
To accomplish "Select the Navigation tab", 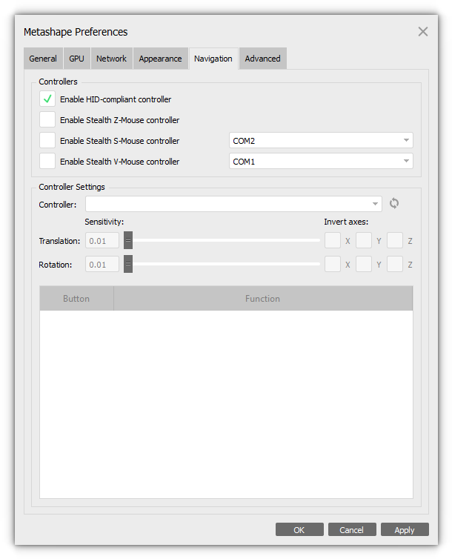I will click(213, 59).
